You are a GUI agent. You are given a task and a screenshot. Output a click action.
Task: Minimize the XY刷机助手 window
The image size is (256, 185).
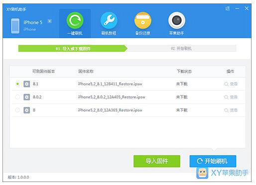coord(237,8)
